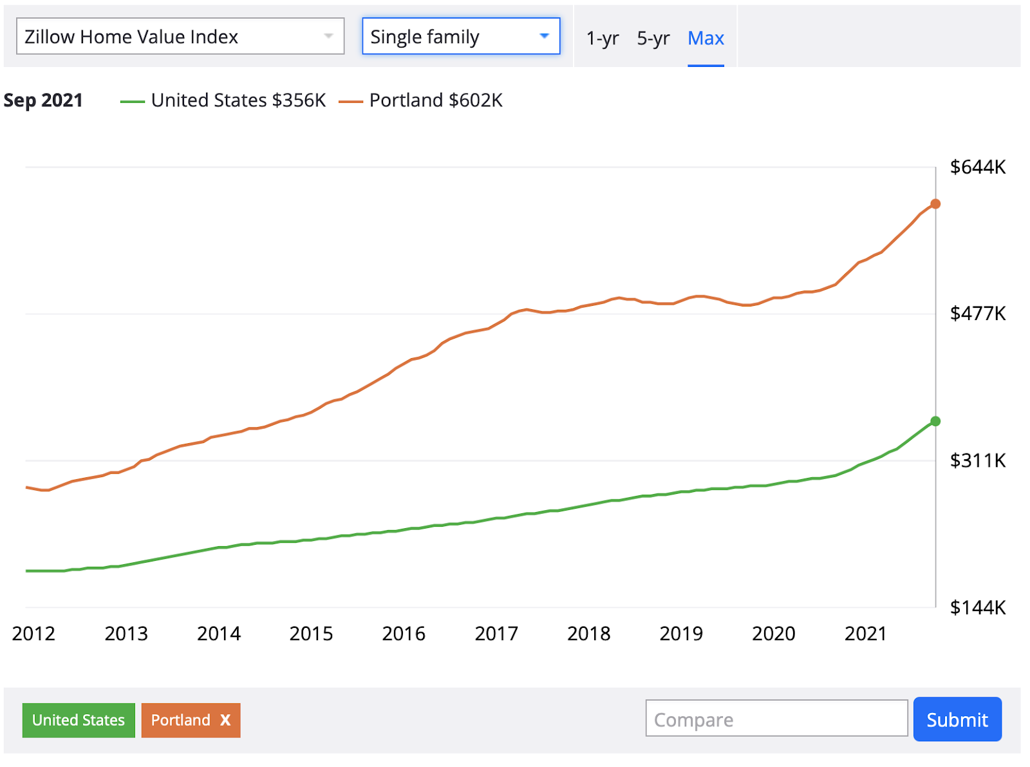Click the 2016 label on the x-axis
Viewport: 1030px width, 767px height.
click(x=404, y=634)
